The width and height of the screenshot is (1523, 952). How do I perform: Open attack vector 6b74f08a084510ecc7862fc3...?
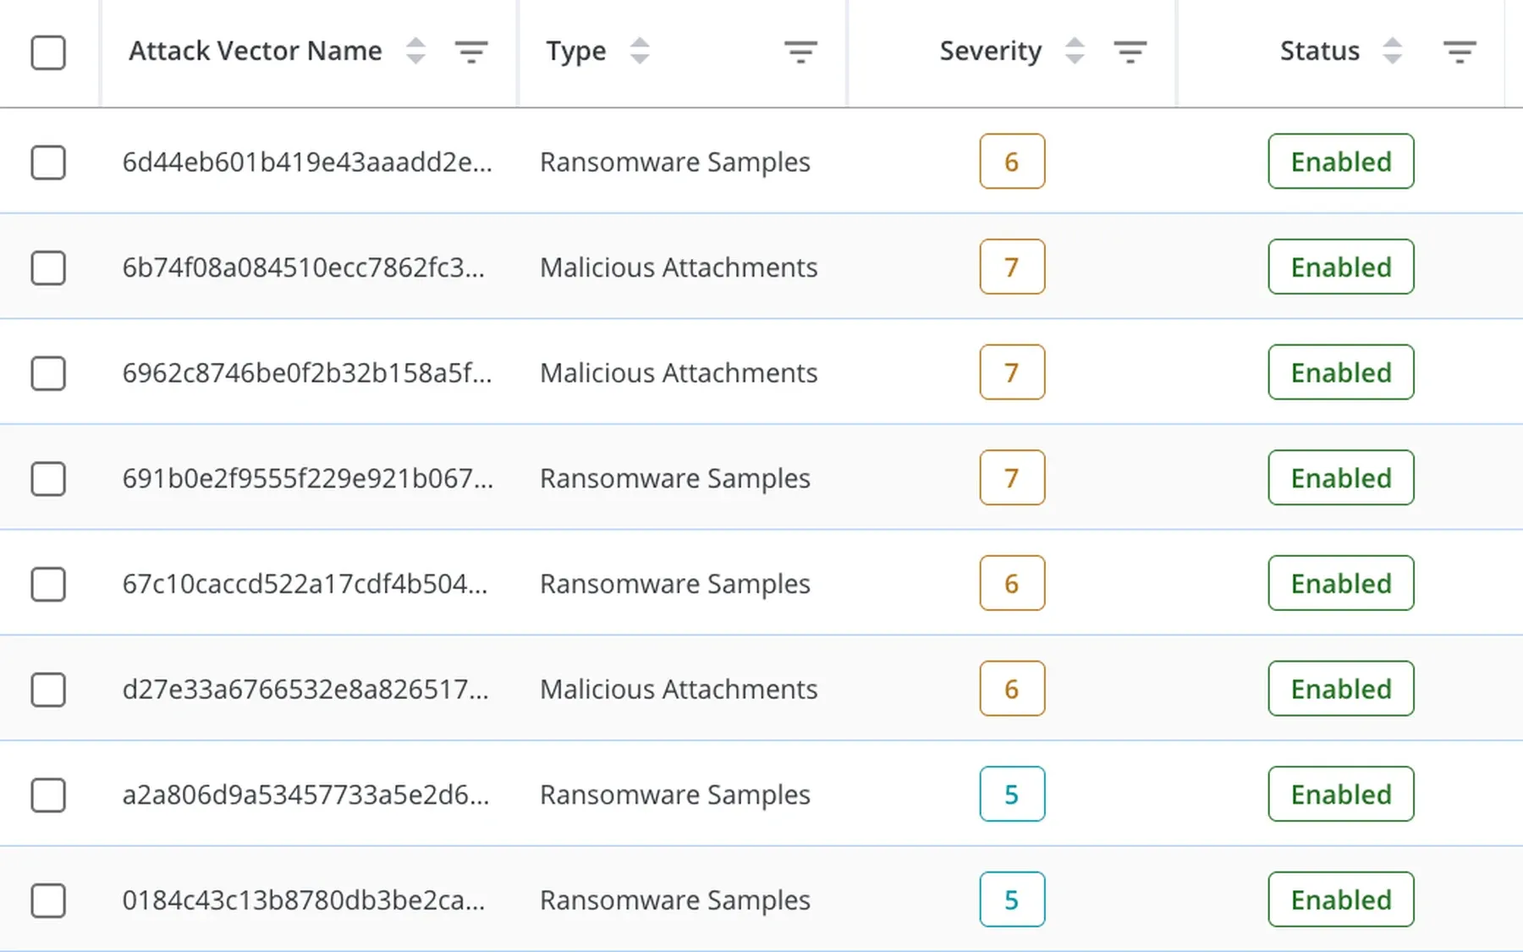pos(304,267)
